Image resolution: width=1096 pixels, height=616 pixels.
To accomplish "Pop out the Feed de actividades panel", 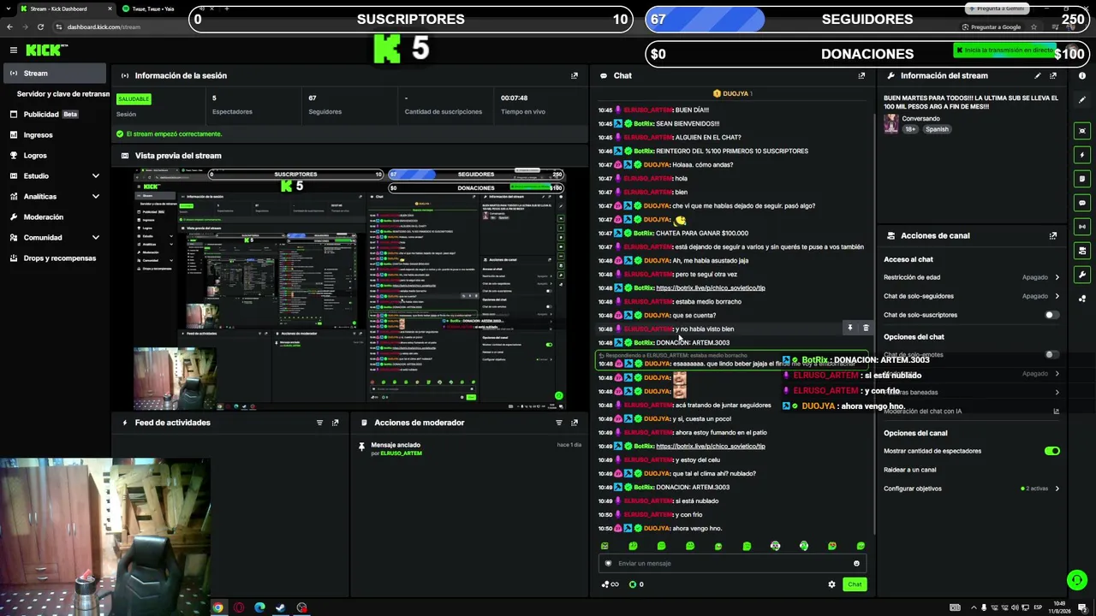I will [x=335, y=423].
